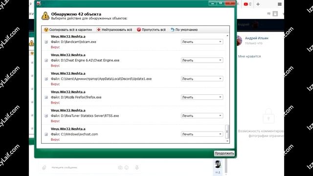Screen dimensions: 313x176
Task: Open action dropdown for Discord Update1.exe
Action: click(202, 79)
